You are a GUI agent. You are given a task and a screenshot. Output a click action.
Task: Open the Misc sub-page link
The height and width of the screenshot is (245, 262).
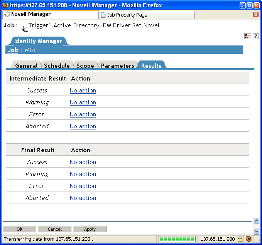(30, 50)
